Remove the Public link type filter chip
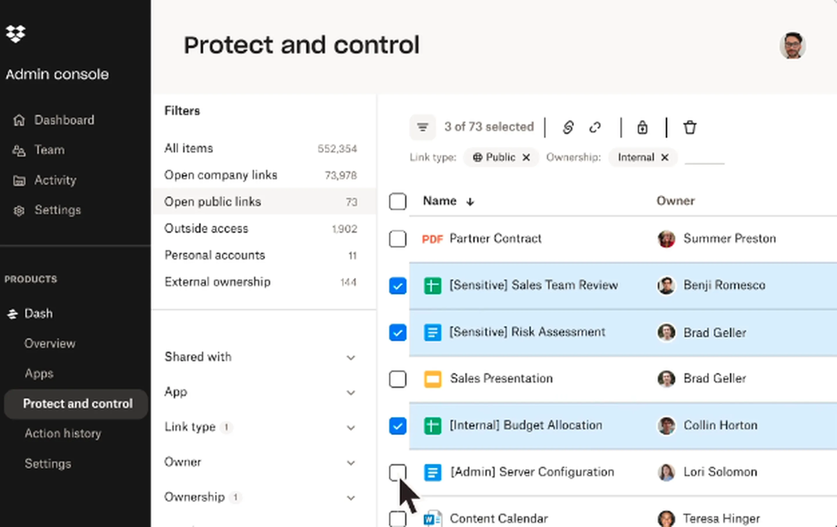Image resolution: width=837 pixels, height=527 pixels. tap(526, 158)
